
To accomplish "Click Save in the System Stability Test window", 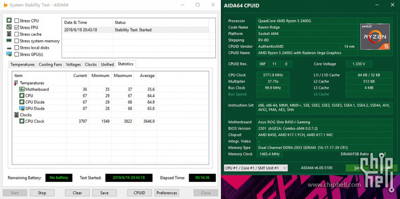I will [x=104, y=193].
